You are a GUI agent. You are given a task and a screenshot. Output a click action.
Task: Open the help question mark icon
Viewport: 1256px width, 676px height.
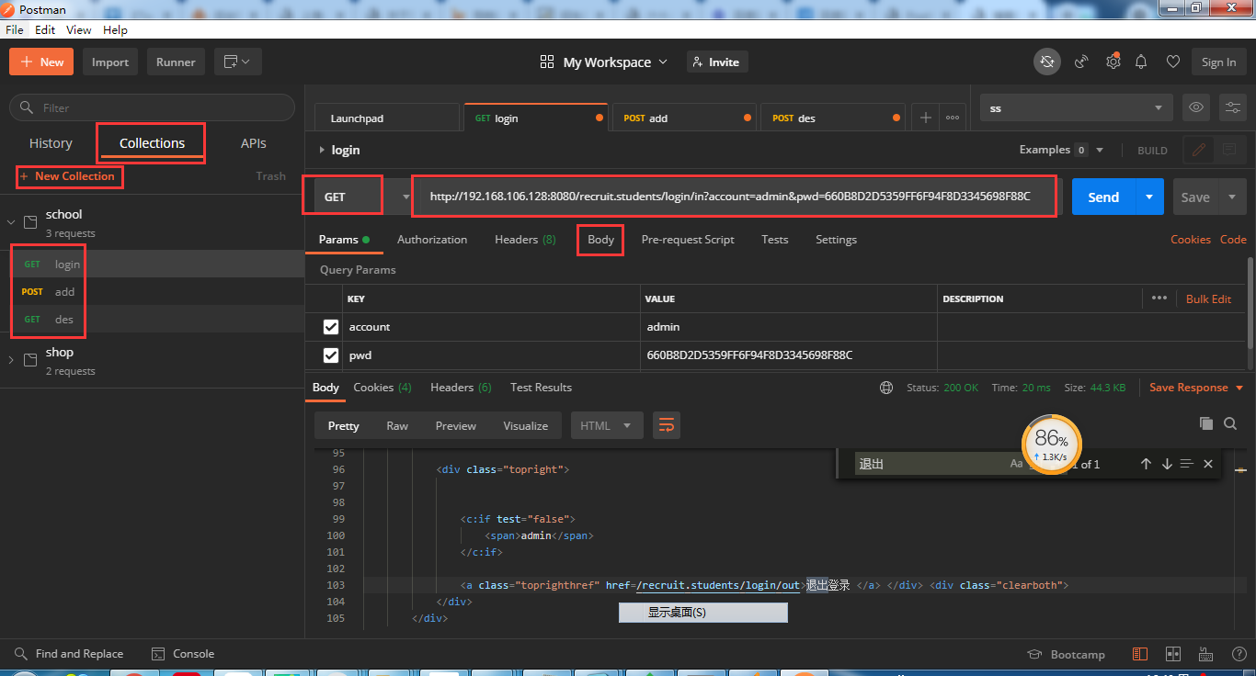(x=1238, y=654)
